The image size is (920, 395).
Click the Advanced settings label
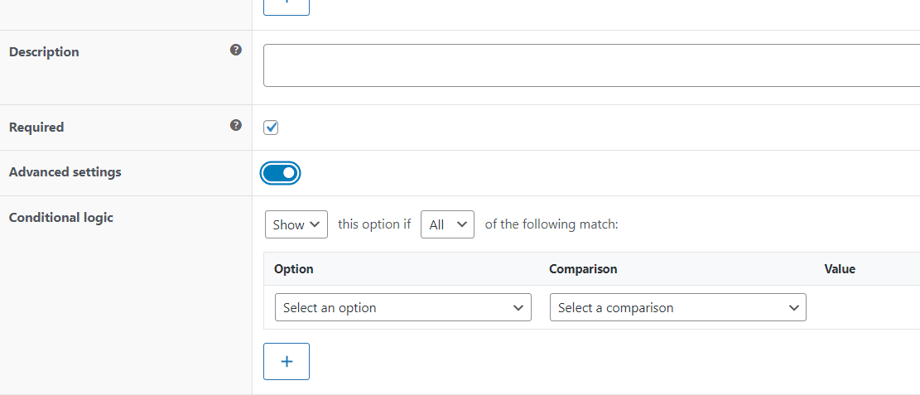[65, 172]
